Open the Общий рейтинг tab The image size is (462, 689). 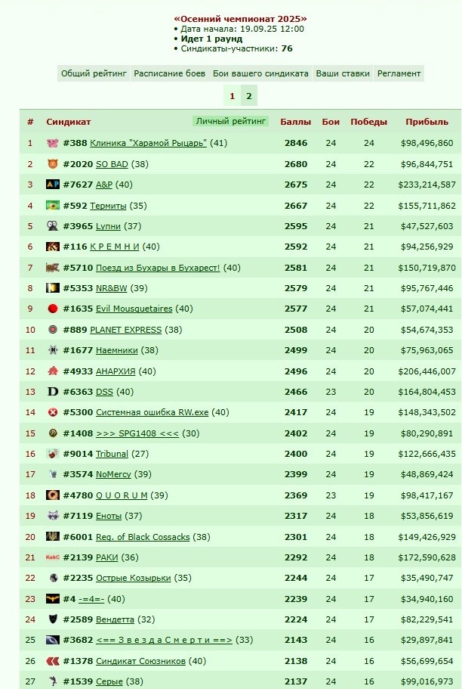[x=94, y=73]
